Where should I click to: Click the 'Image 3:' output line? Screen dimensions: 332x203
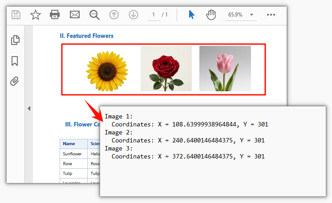pos(118,149)
